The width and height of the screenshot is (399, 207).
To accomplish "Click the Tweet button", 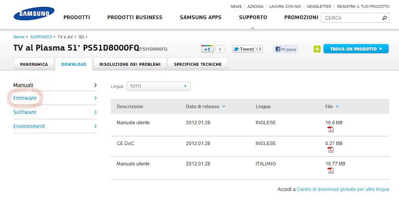I will tap(243, 49).
